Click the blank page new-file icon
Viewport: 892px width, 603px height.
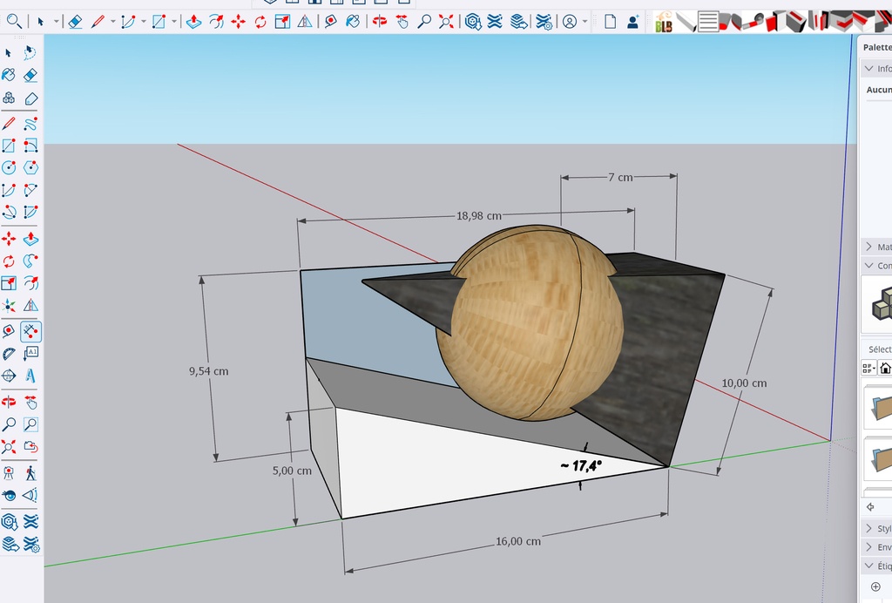point(610,22)
